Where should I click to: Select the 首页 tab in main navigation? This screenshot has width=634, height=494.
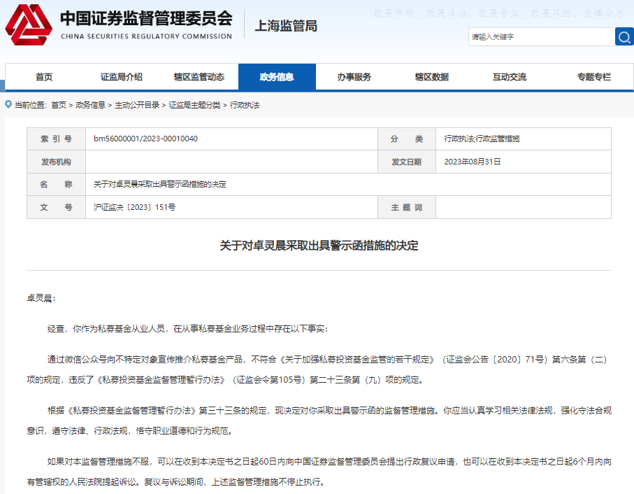pyautogui.click(x=43, y=77)
